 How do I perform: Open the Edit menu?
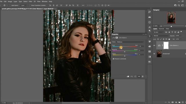5,1
